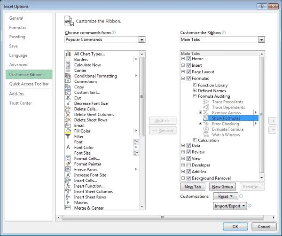Click the Trace Precedents icon
282x236 pixels.
click(x=206, y=102)
